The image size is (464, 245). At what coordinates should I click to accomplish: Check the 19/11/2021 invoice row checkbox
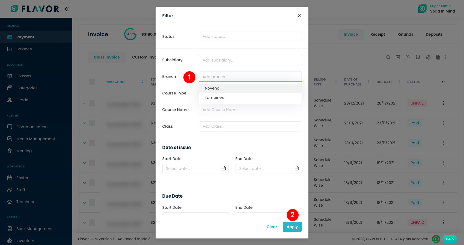(x=92, y=163)
